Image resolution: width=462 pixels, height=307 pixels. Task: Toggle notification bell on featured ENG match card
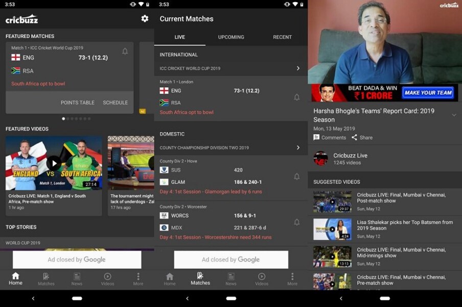[x=125, y=51]
